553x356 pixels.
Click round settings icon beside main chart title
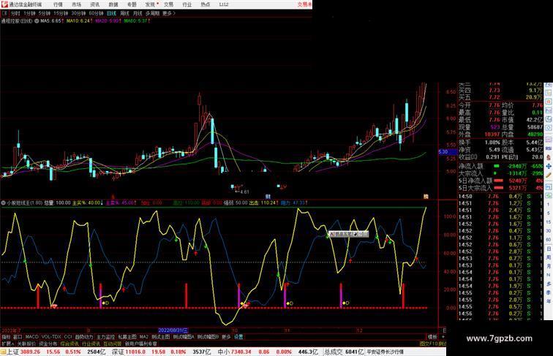37,20
